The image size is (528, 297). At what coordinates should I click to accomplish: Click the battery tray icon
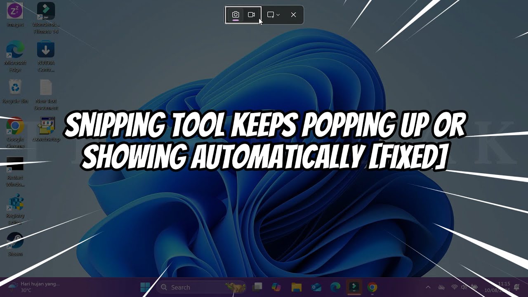(474, 287)
